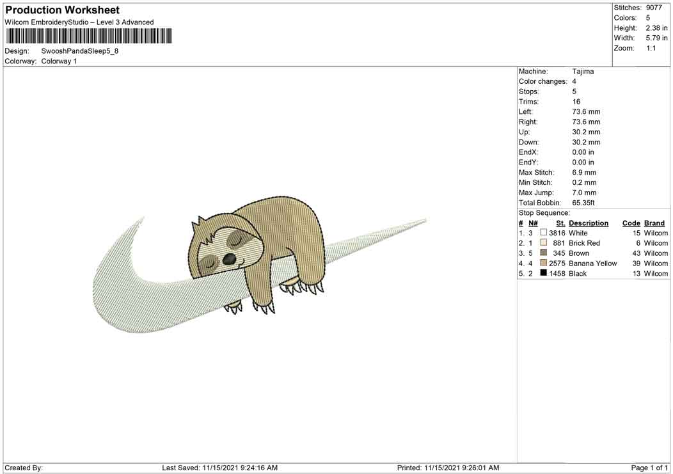The width and height of the screenshot is (673, 474).
Task: Click the Stitches value '9077'
Action: pos(654,8)
